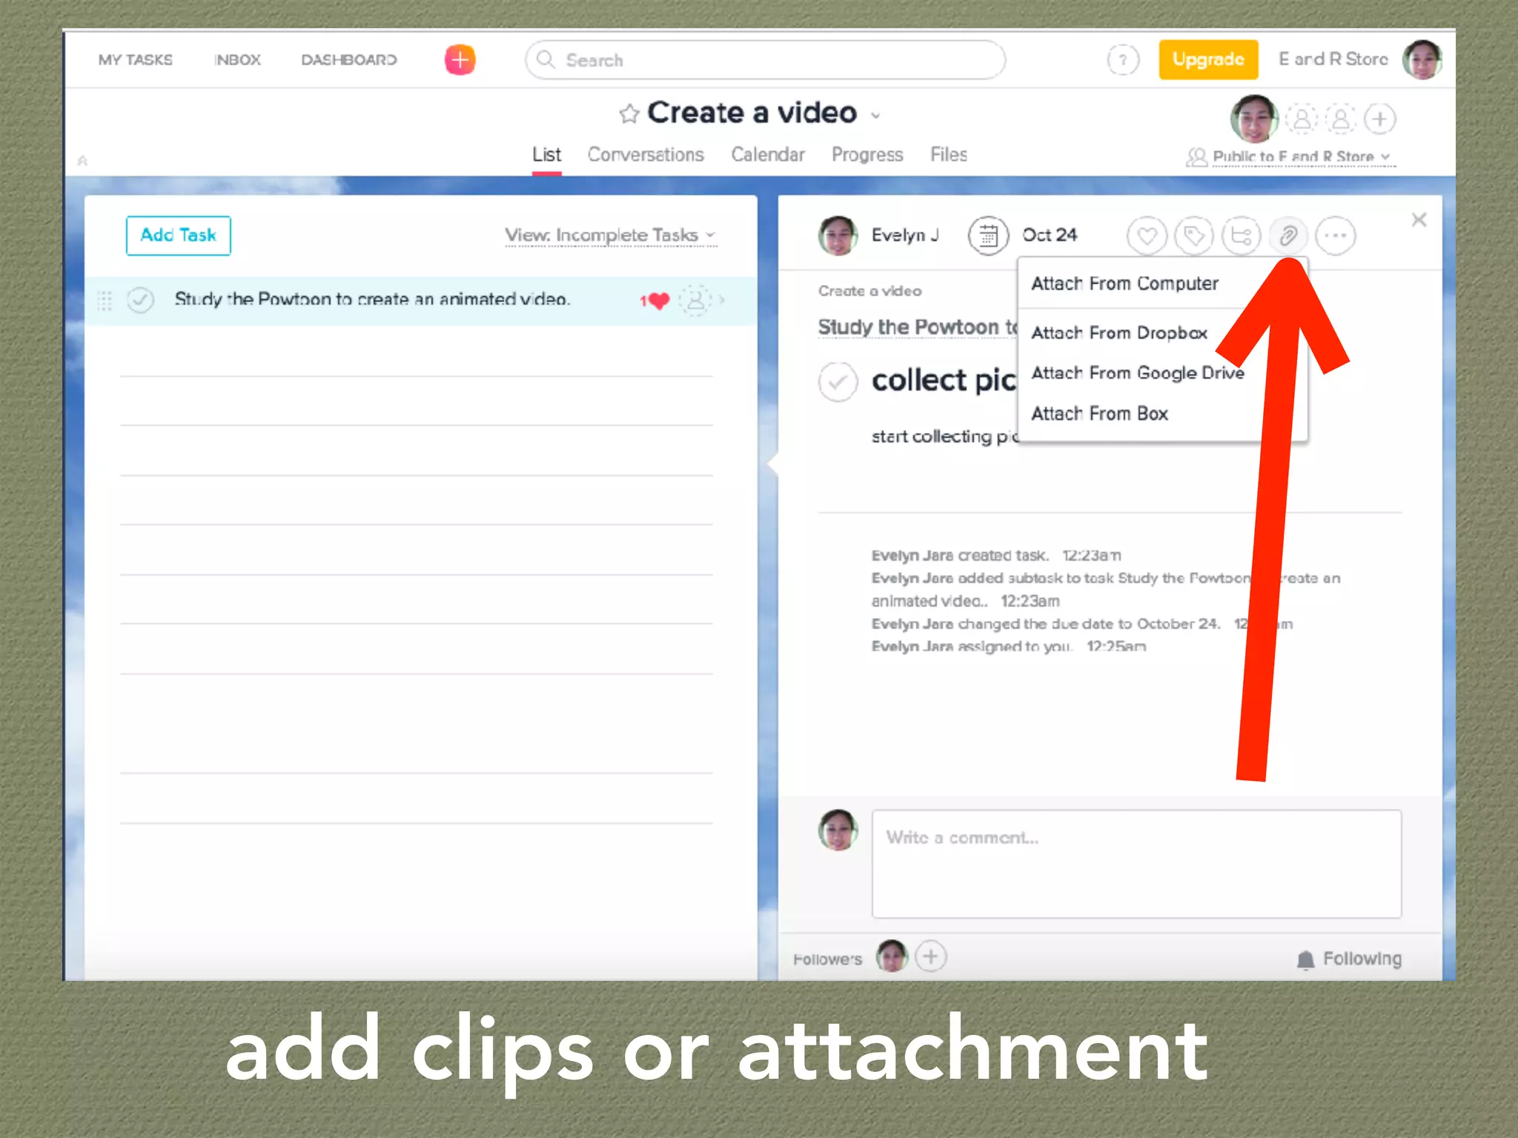
Task: Click the second empty member placeholder icon
Action: point(1341,119)
